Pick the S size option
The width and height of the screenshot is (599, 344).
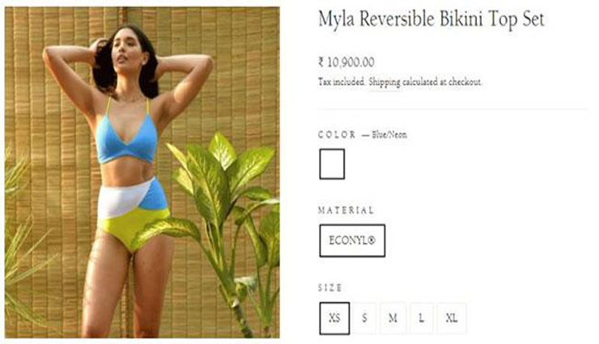click(x=364, y=318)
